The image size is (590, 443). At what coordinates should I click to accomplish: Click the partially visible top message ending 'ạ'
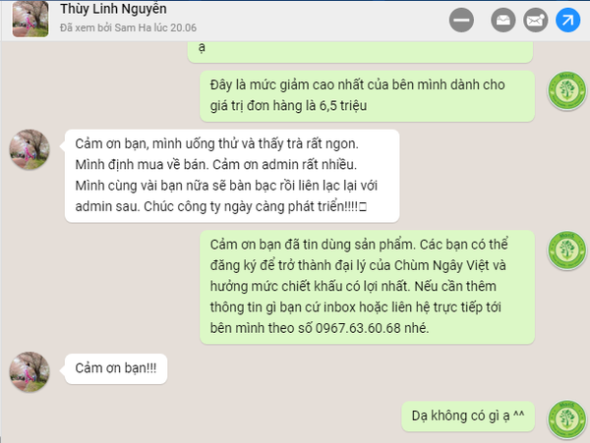coord(360,52)
